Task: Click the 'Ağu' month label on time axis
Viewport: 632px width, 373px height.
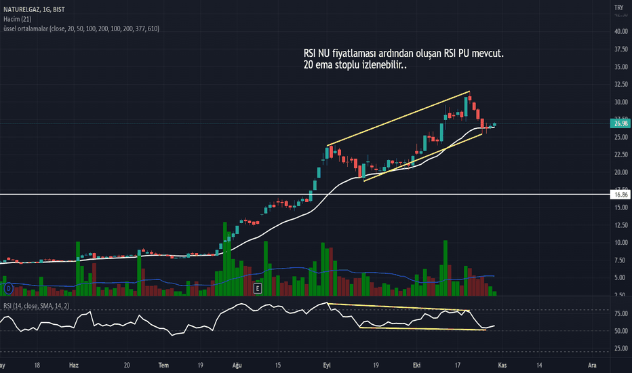Action: (x=237, y=366)
